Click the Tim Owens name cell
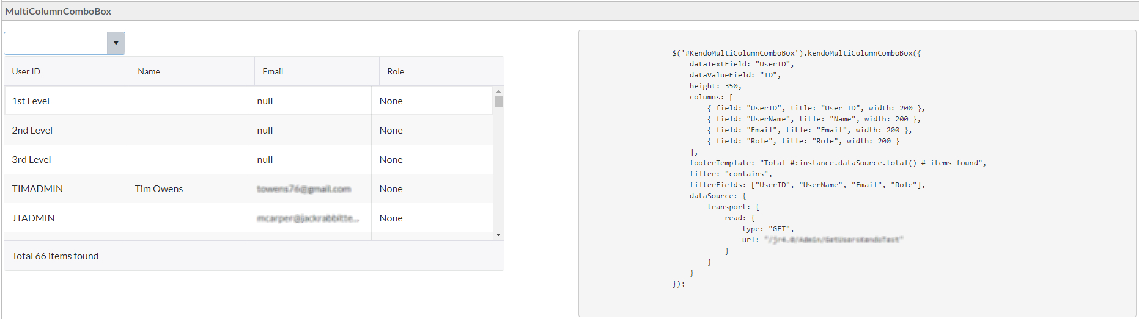Viewport: 1139px width, 319px height. [159, 189]
